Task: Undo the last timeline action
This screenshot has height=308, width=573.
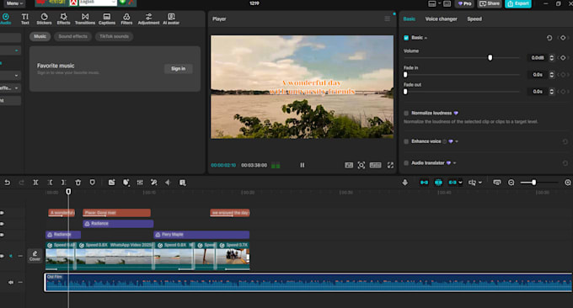Action: (7, 183)
